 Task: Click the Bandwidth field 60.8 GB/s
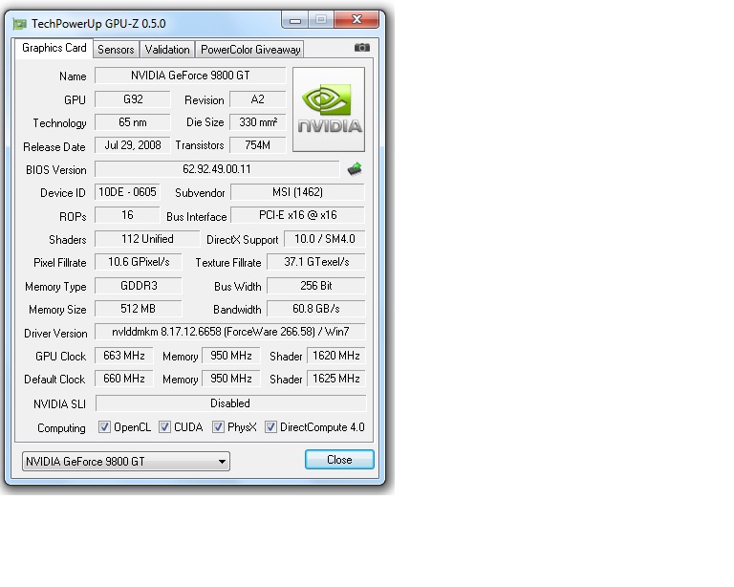pyautogui.click(x=316, y=309)
